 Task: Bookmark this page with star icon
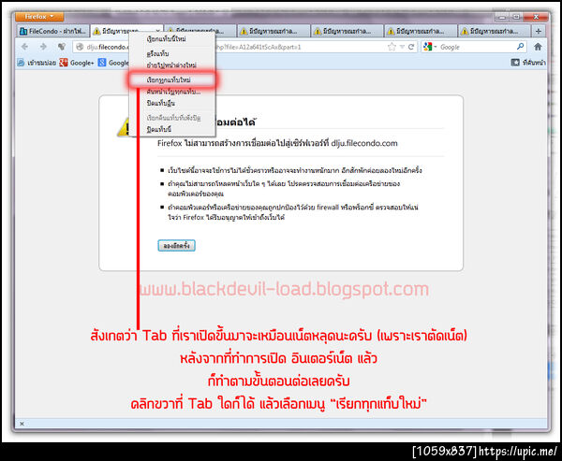point(392,47)
